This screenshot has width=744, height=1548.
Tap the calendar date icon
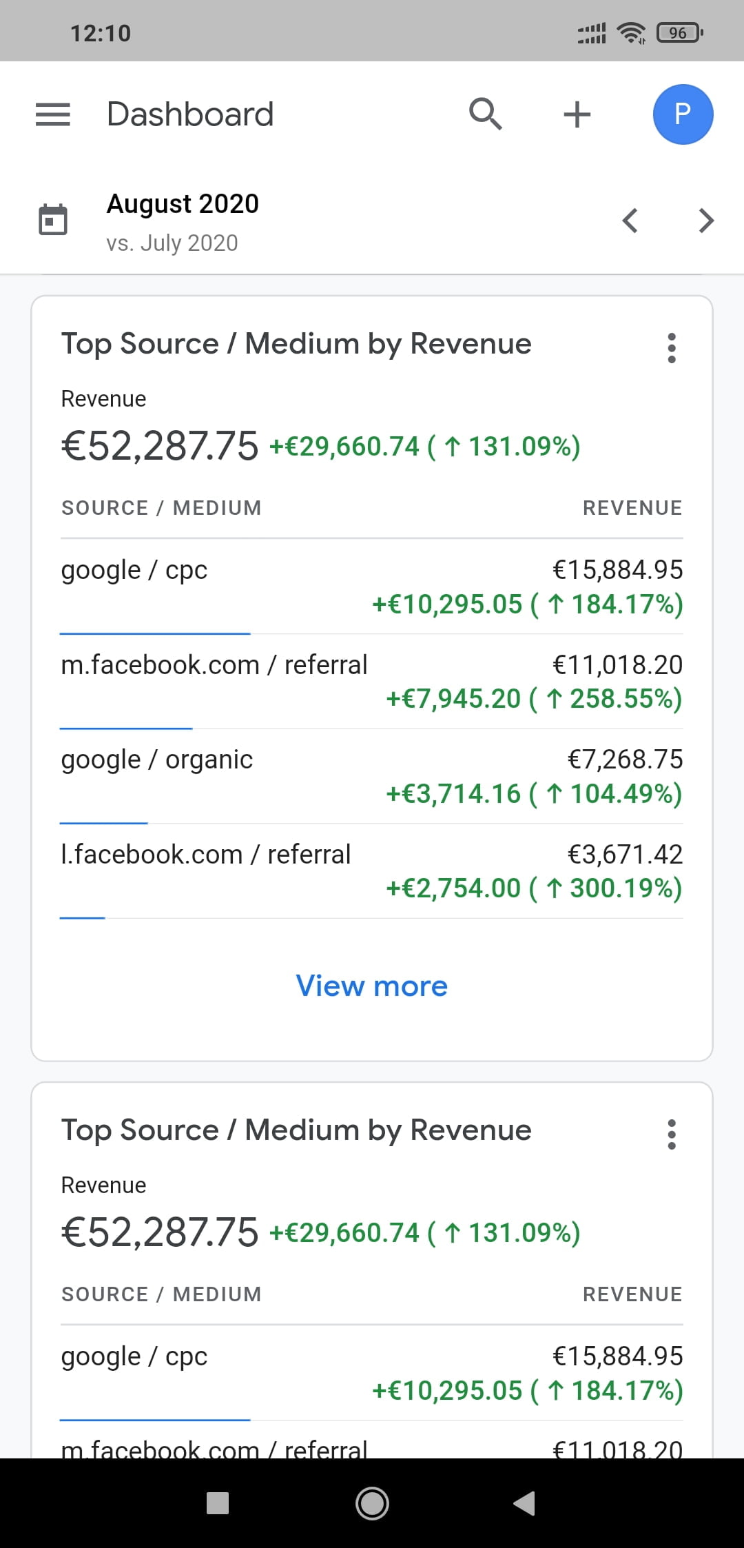(53, 221)
